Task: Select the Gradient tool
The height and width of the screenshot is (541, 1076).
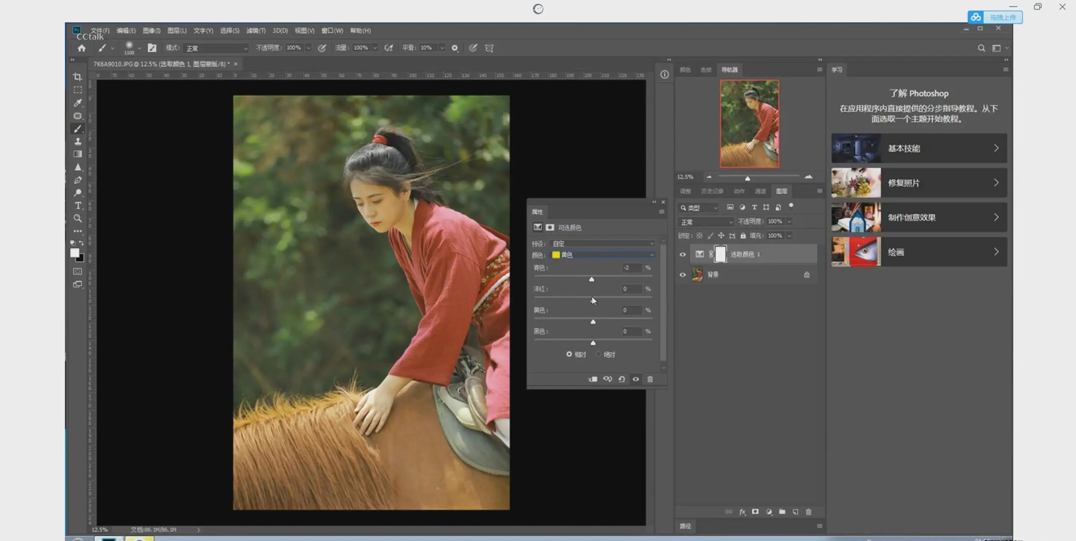Action: click(x=78, y=154)
